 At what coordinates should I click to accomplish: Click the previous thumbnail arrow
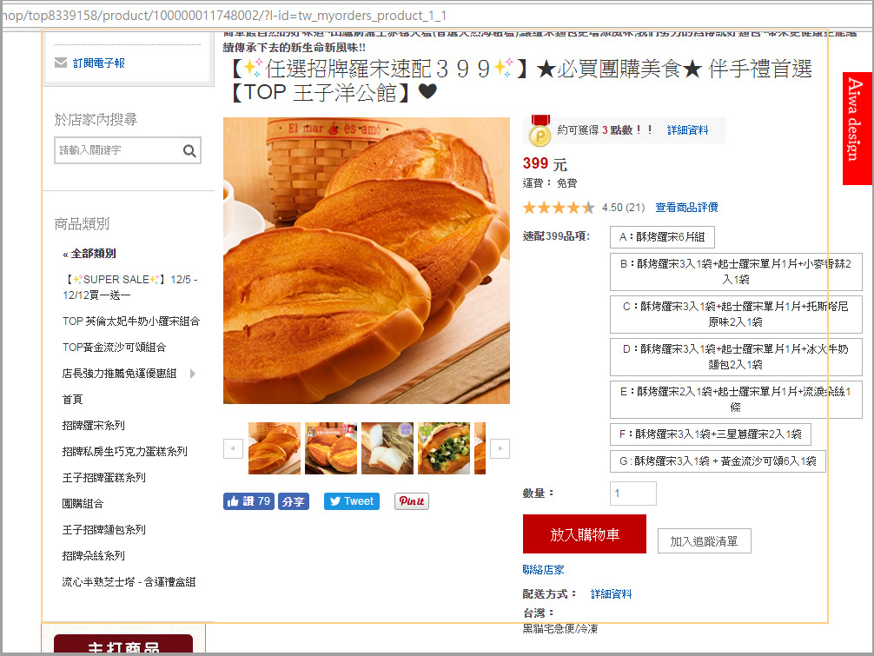(x=233, y=448)
